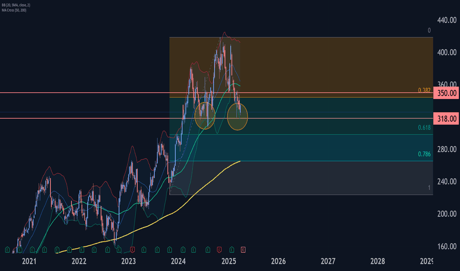Click 200.00 on the price axis

pyautogui.click(x=447, y=214)
